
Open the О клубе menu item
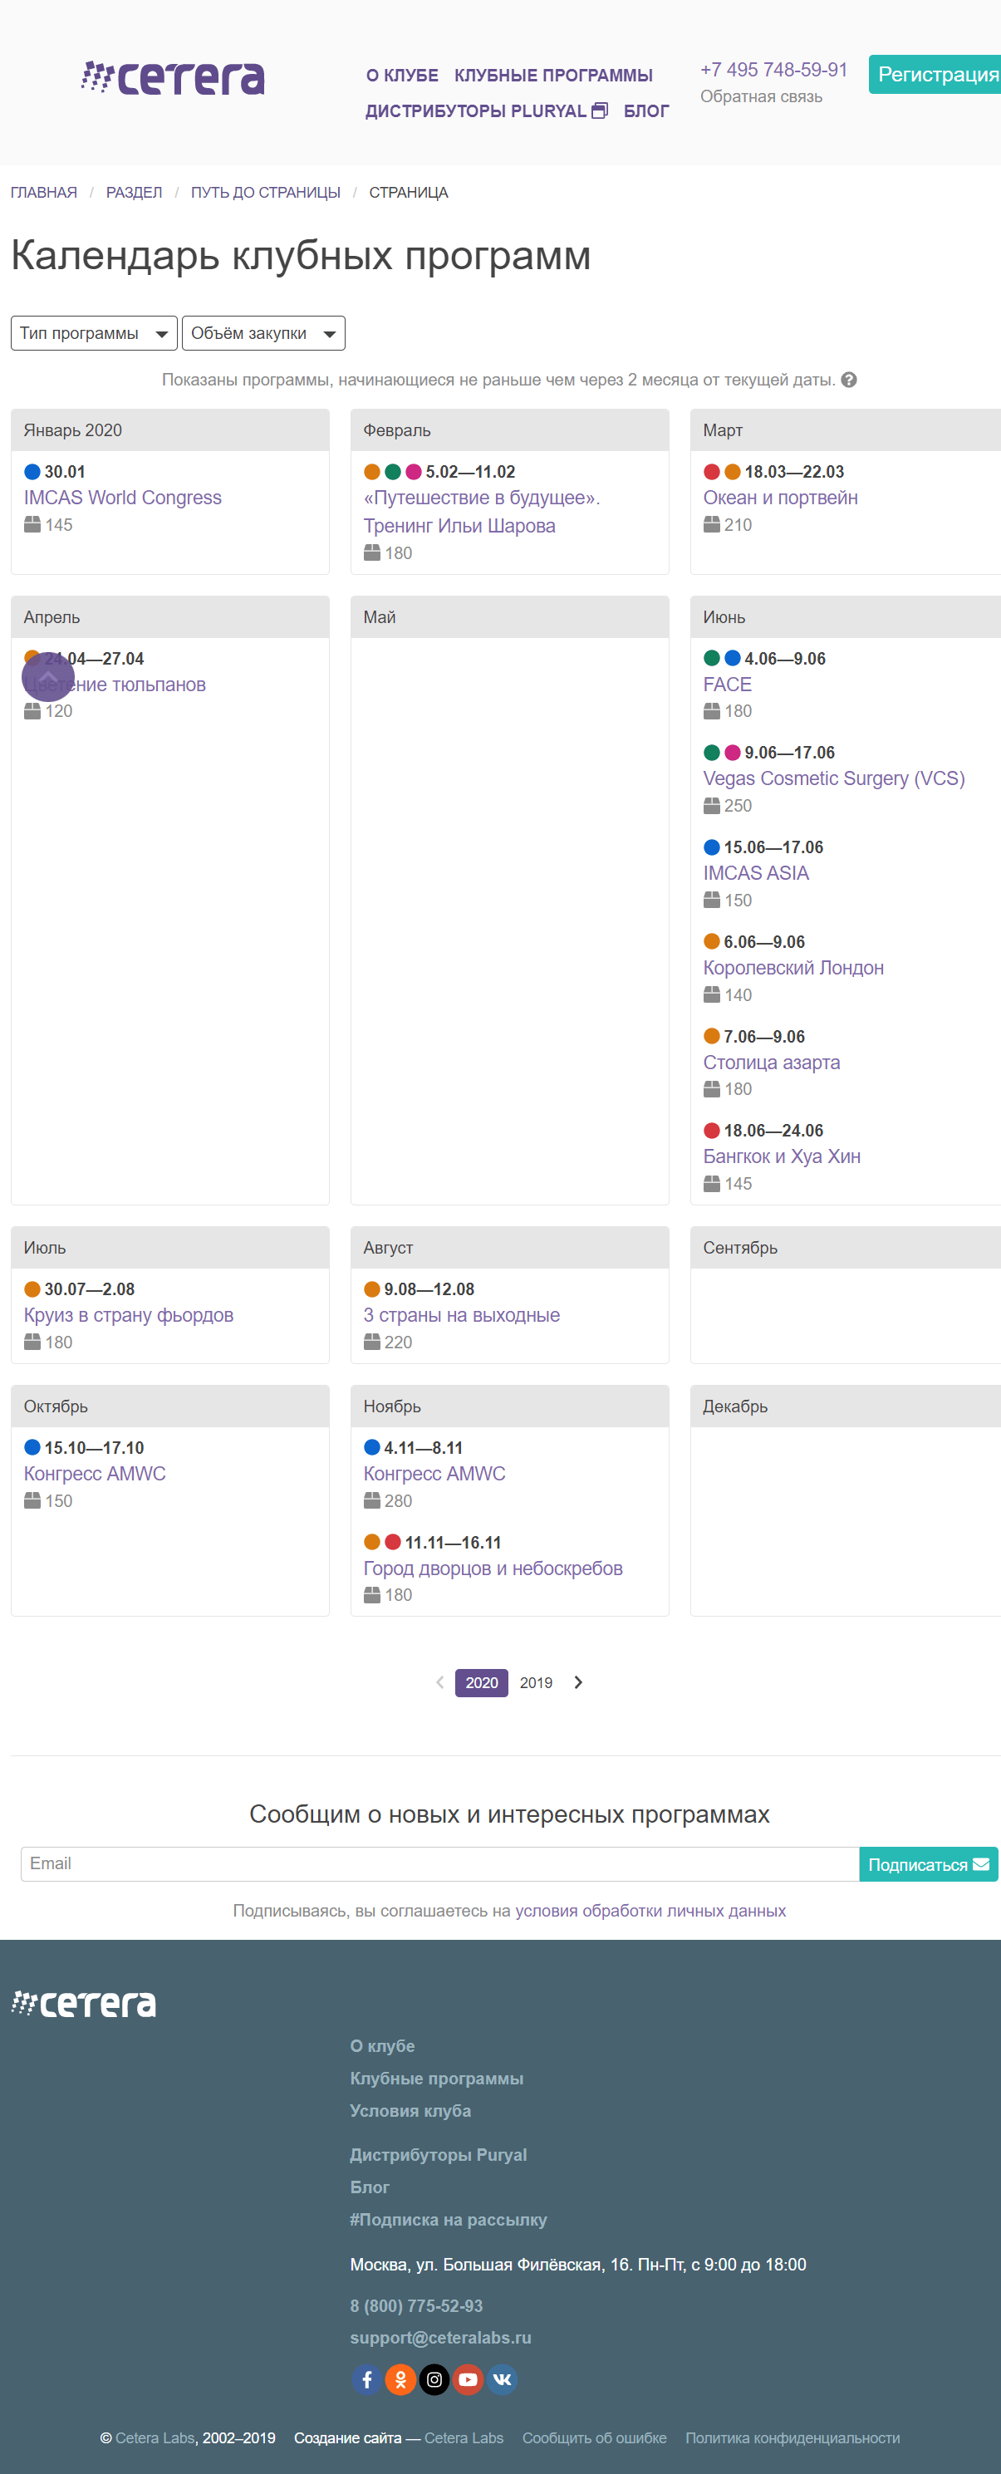401,76
